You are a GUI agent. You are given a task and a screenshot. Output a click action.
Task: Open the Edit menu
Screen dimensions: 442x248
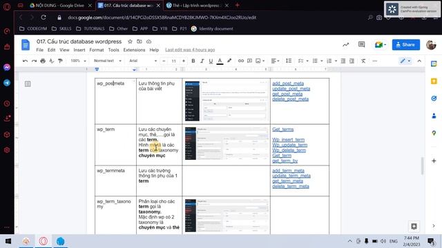coord(51,50)
